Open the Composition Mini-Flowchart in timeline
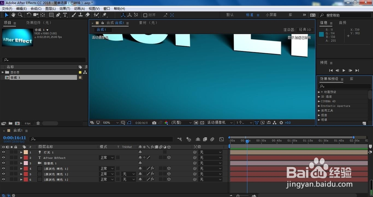373x197 pixels. click(179, 139)
